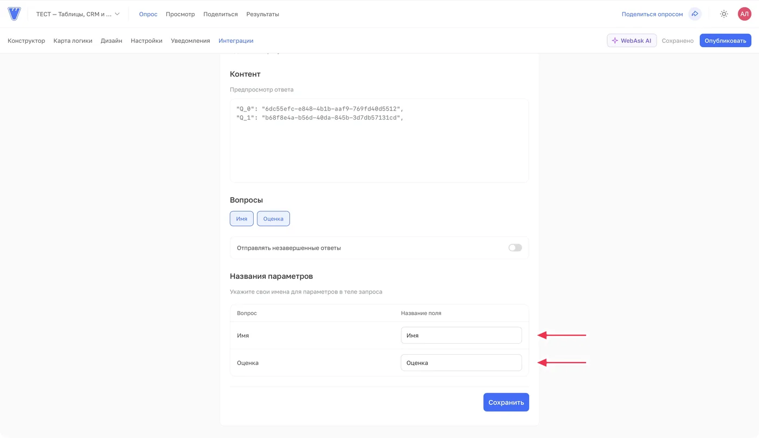Click the Поделиться опросом link
The image size is (759, 438).
[652, 14]
